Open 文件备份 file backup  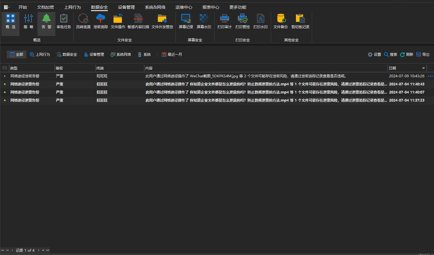281,21
